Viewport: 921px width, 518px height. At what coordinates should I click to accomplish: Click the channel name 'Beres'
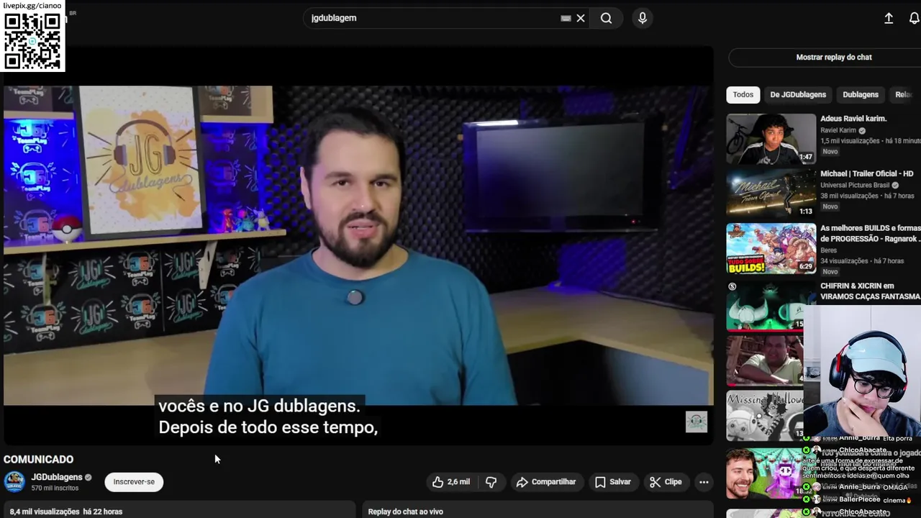[828, 250]
